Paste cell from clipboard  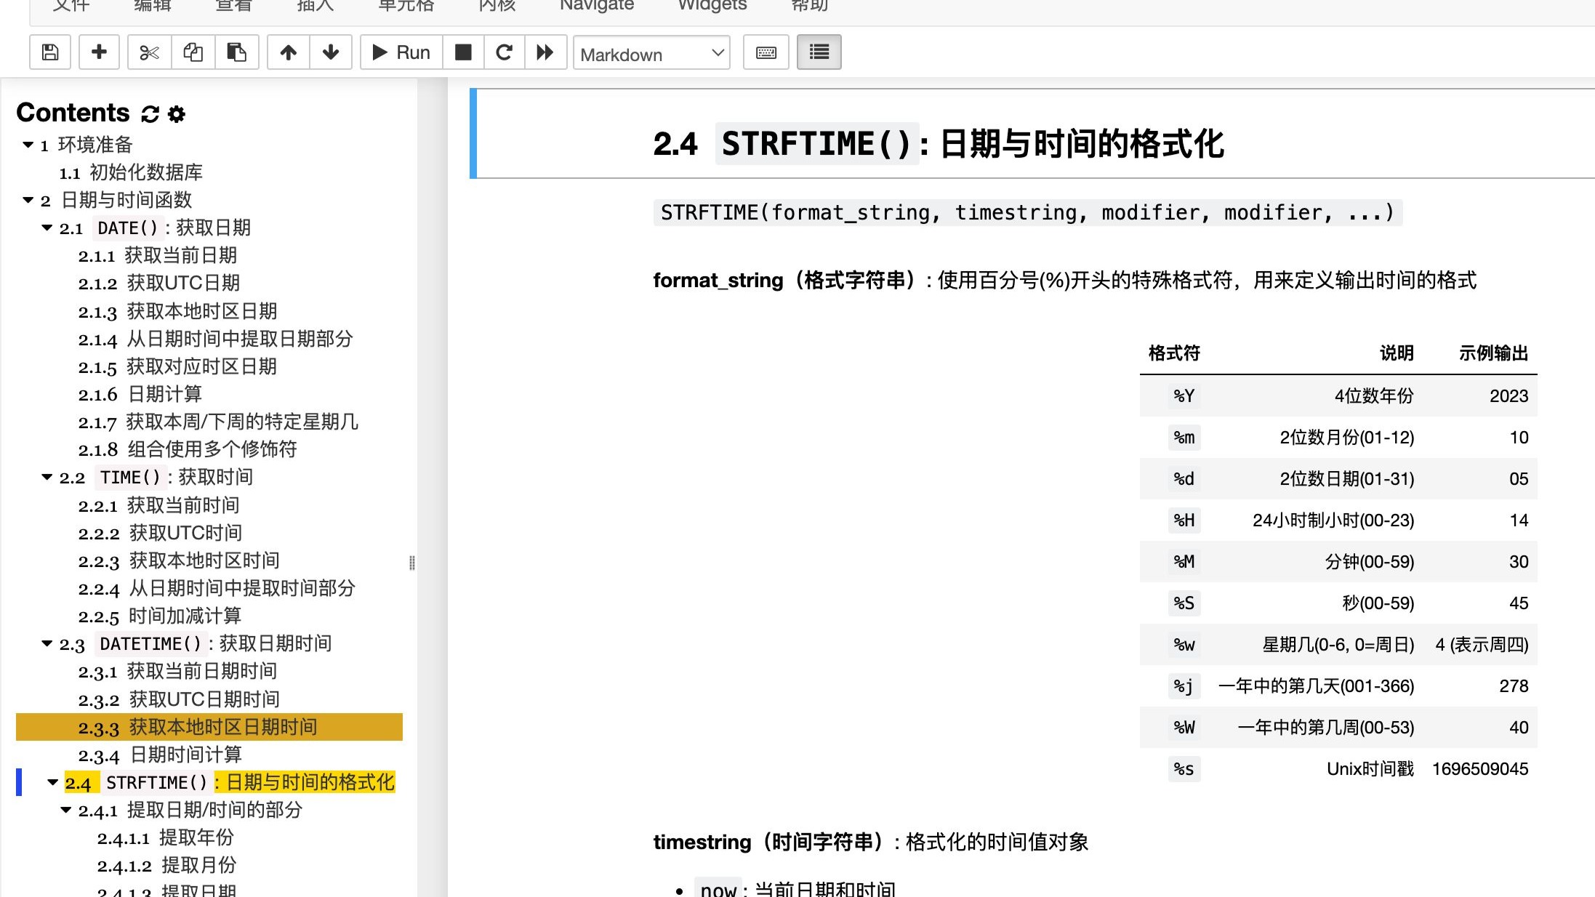237,52
